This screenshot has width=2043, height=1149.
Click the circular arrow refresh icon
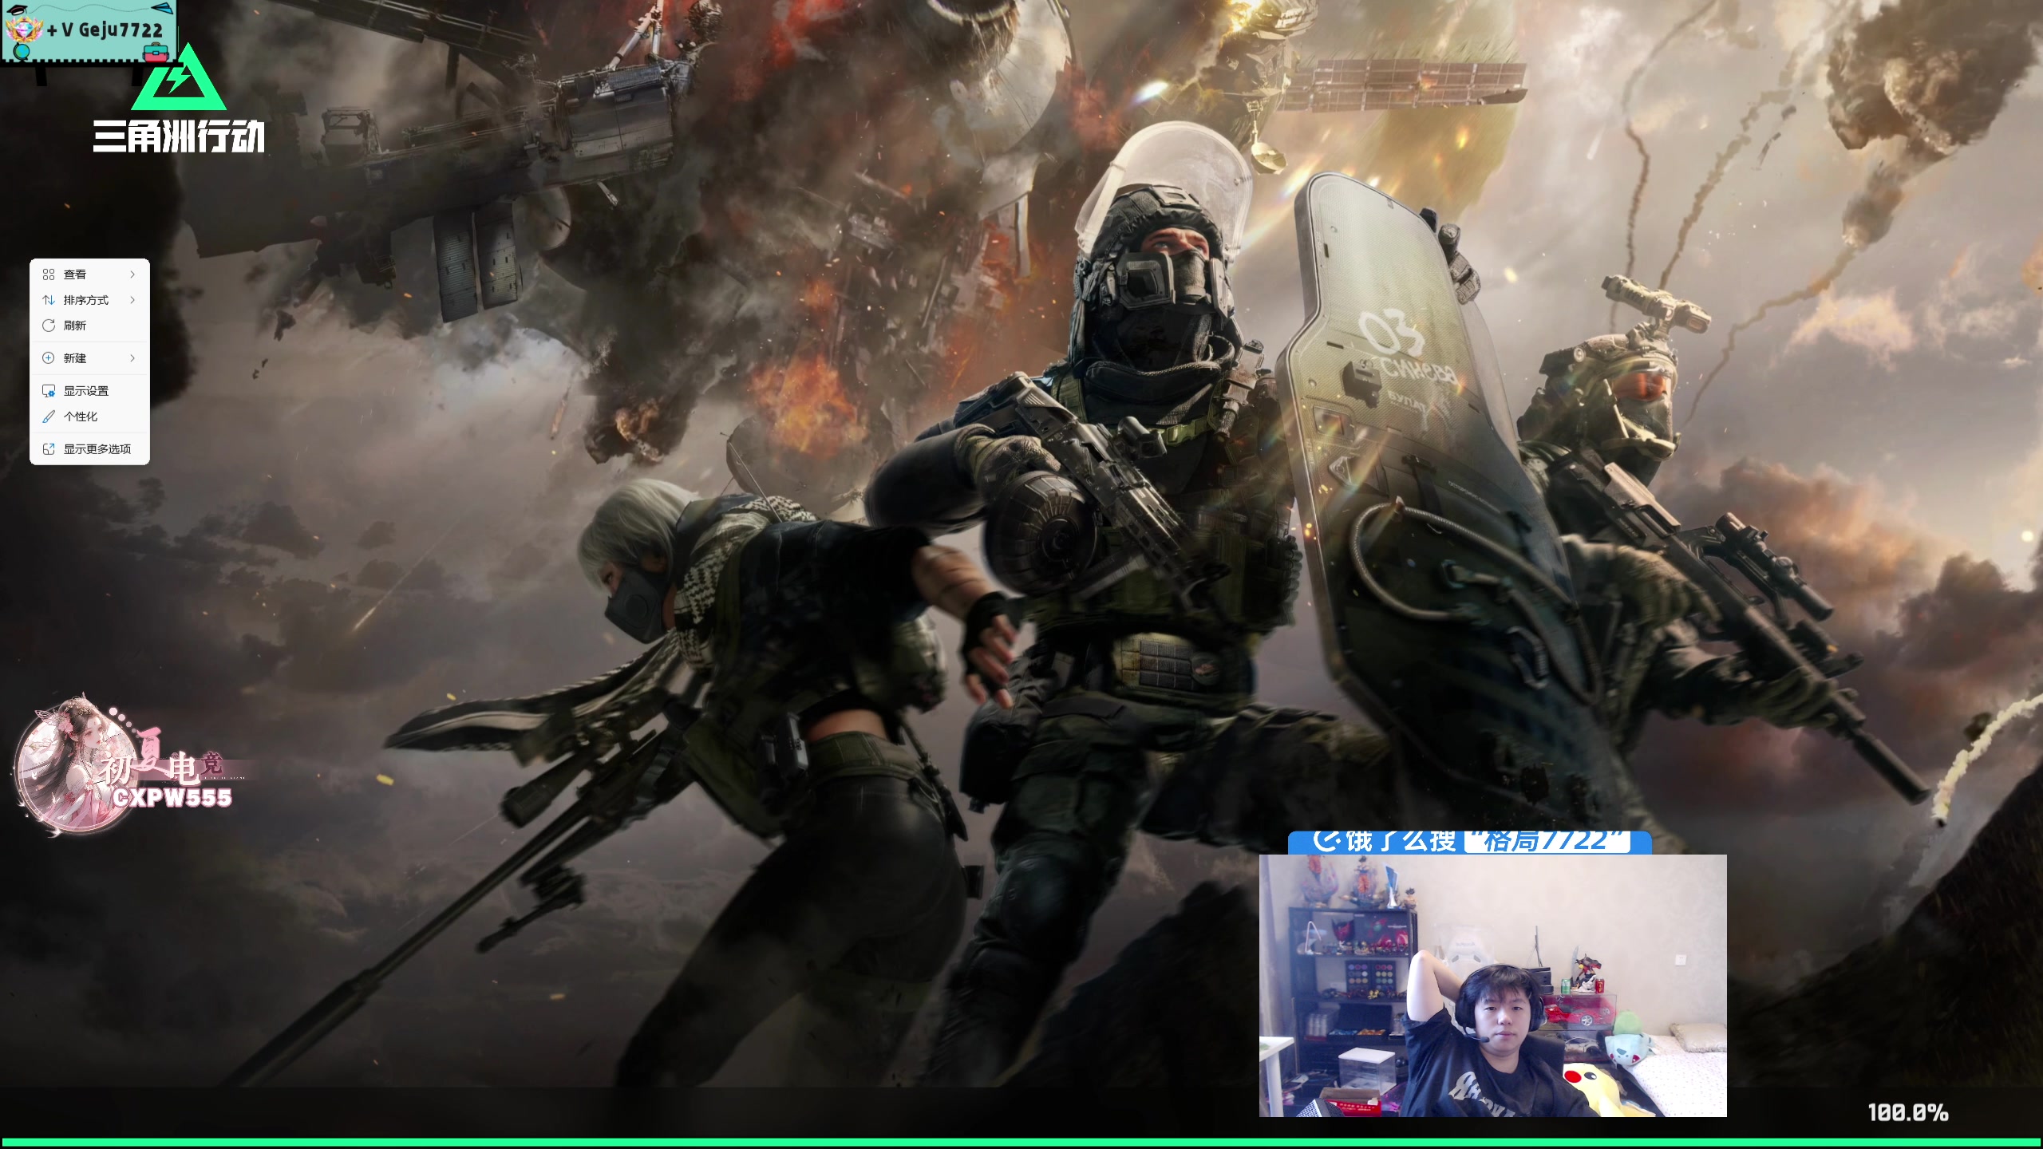49,326
